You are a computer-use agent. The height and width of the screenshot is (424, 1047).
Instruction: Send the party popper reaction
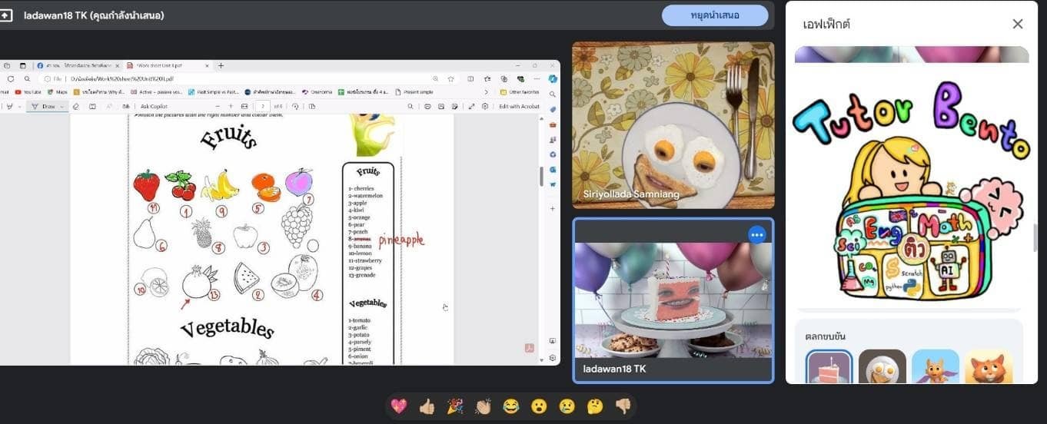[455, 406]
